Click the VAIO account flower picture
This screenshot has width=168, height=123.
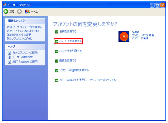tap(124, 36)
